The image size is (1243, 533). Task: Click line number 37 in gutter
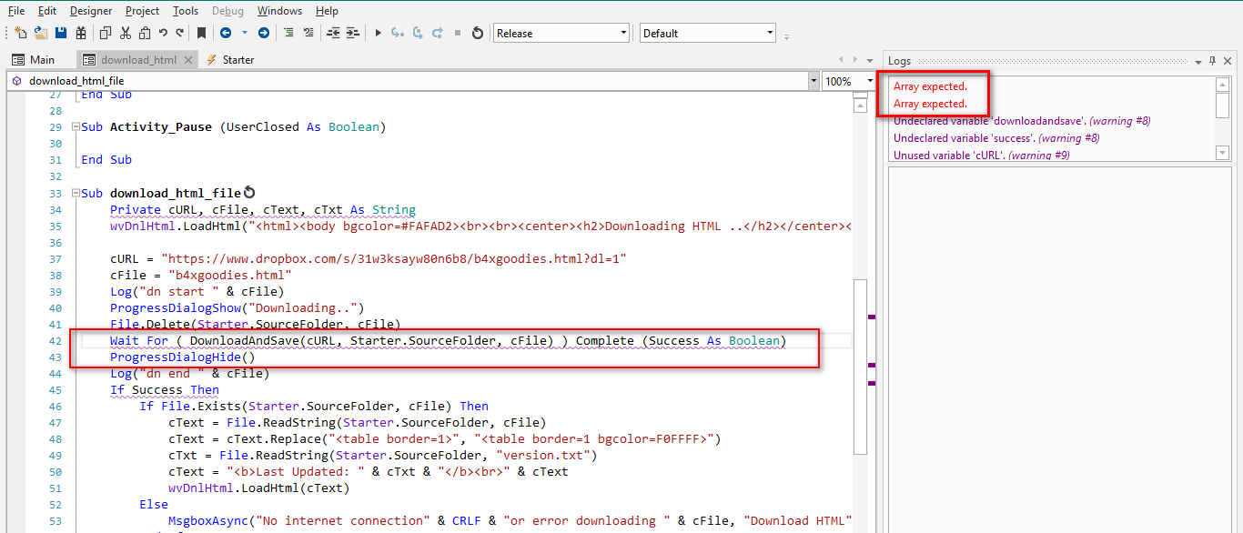pyautogui.click(x=56, y=259)
